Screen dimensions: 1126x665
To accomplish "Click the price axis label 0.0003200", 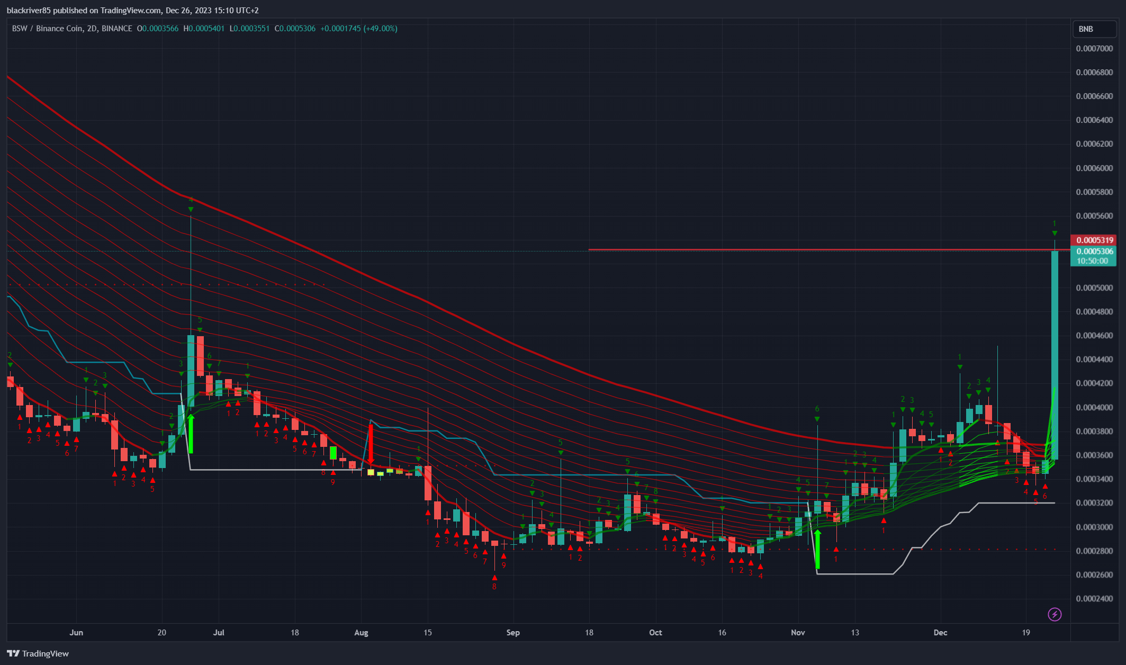I will pyautogui.click(x=1094, y=503).
